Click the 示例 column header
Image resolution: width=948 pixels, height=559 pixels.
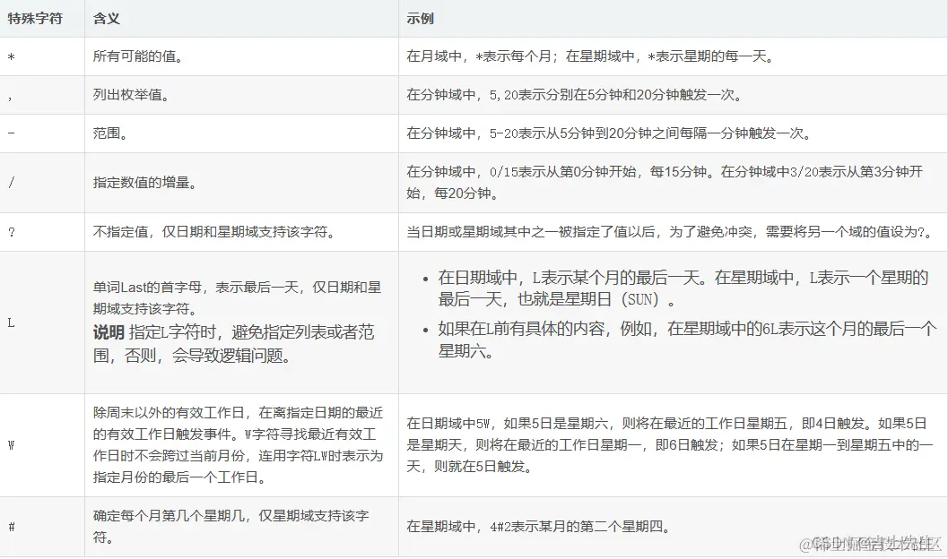pyautogui.click(x=418, y=17)
